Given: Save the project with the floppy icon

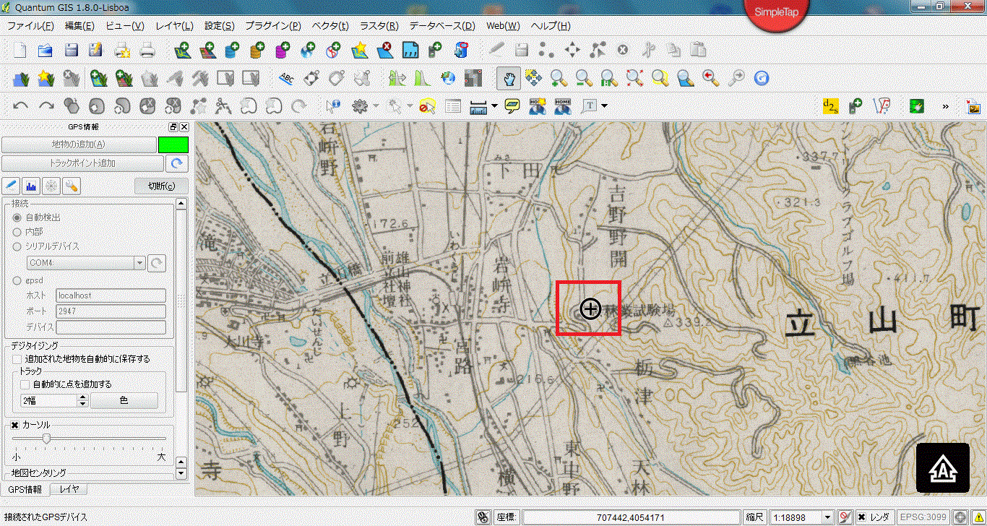Looking at the screenshot, I should 71,51.
